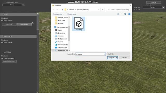Select Локальный диск in tree

61,51
